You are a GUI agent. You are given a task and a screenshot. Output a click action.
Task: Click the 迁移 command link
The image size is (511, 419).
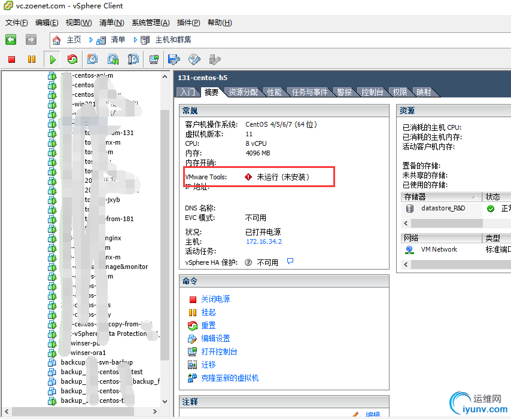click(209, 365)
